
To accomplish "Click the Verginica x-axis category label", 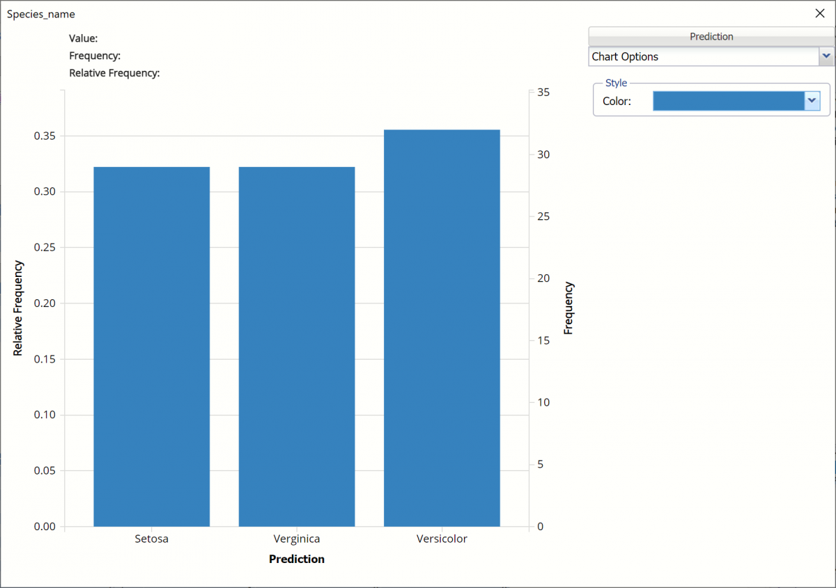I will [x=297, y=539].
